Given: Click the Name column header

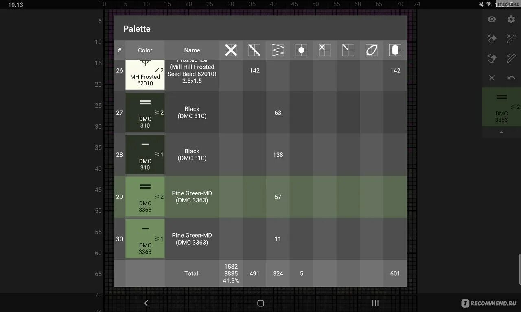Looking at the screenshot, I should coord(192,50).
